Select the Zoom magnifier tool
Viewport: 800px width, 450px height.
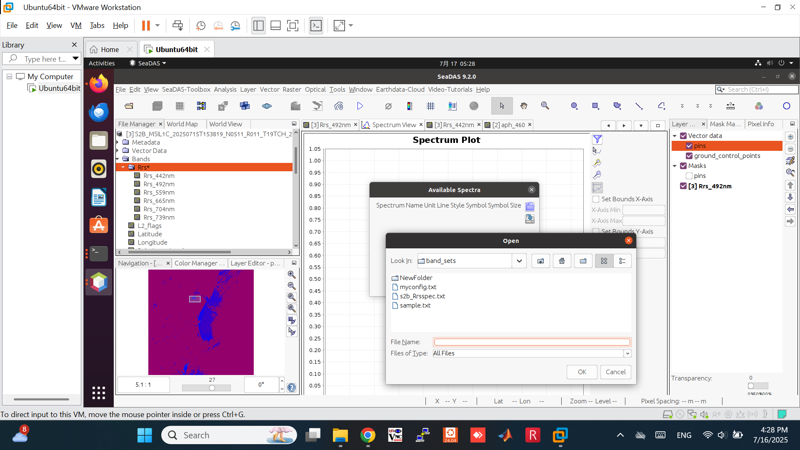[x=545, y=106]
